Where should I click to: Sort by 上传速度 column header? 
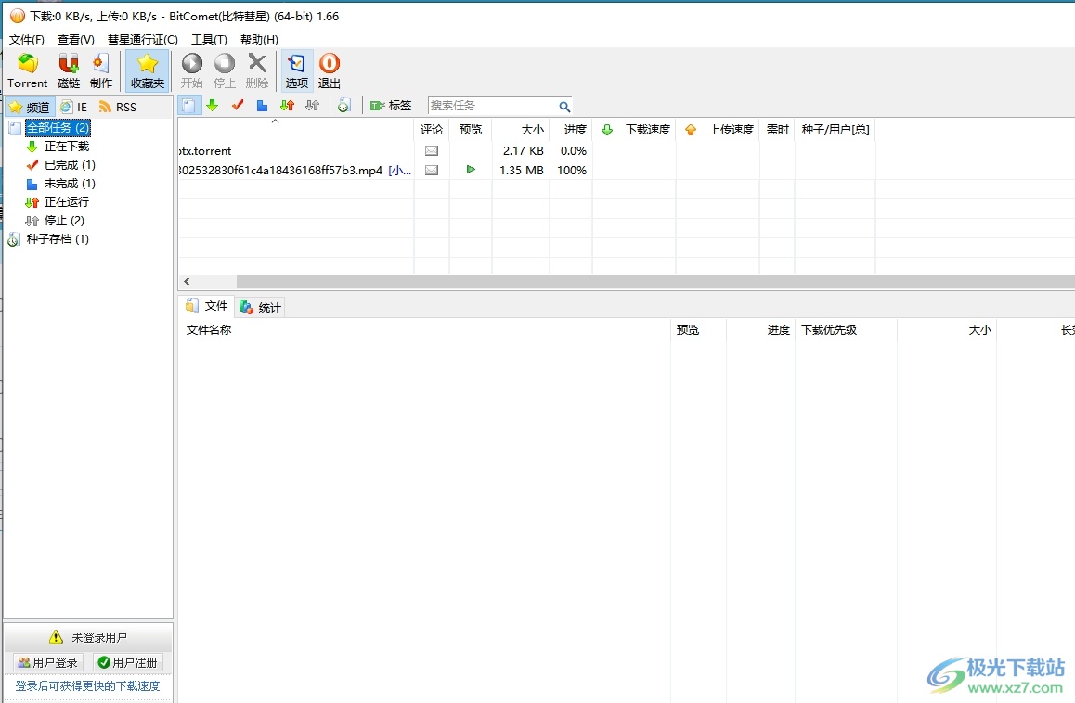[x=718, y=130]
